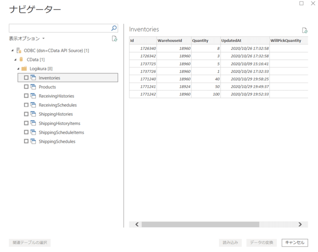Click the Logikura [8] label
Image resolution: width=318 pixels, height=252 pixels.
click(x=41, y=69)
